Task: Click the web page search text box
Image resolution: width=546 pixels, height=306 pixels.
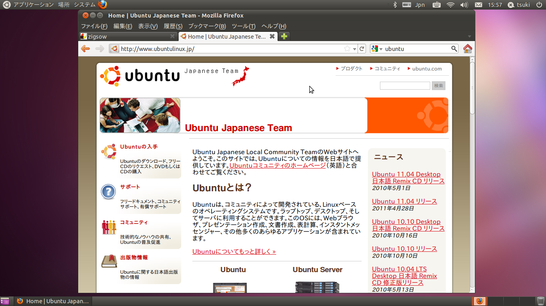Action: (405, 86)
